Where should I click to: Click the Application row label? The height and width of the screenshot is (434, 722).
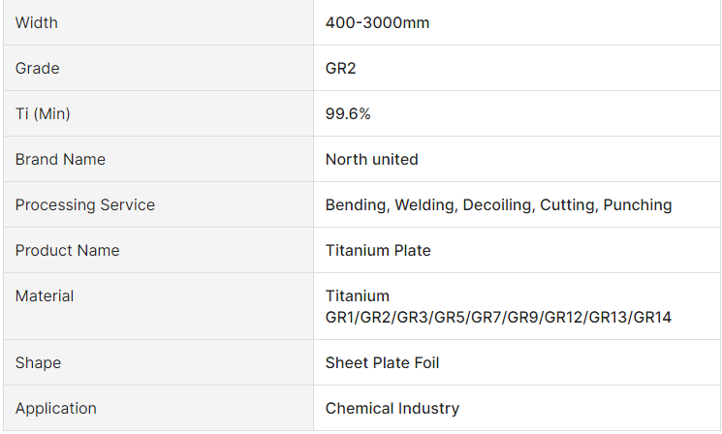56,408
